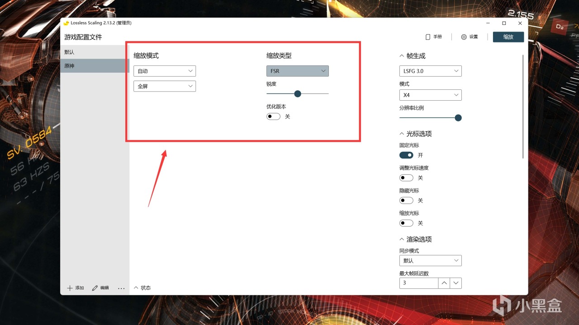This screenshot has height=325, width=579.
Task: Open the 同步模式 默认 dropdown
Action: (430, 260)
